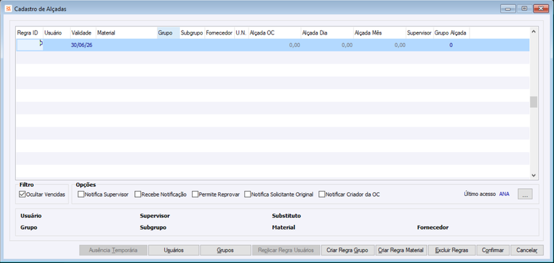Click the Cancelar button
Viewport: 554px width, 263px height.
[527, 251]
